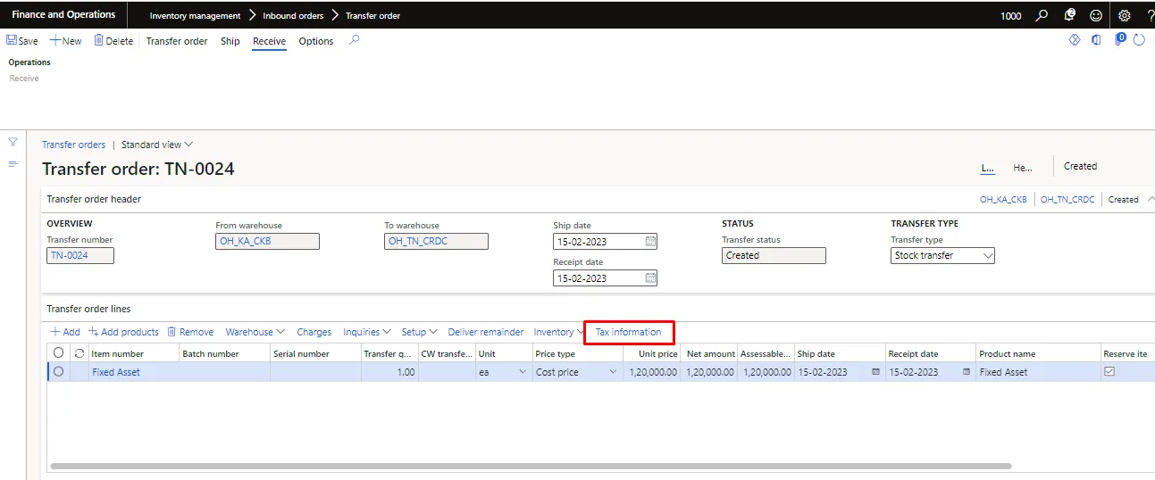Expand the related information lines icon

click(13, 164)
